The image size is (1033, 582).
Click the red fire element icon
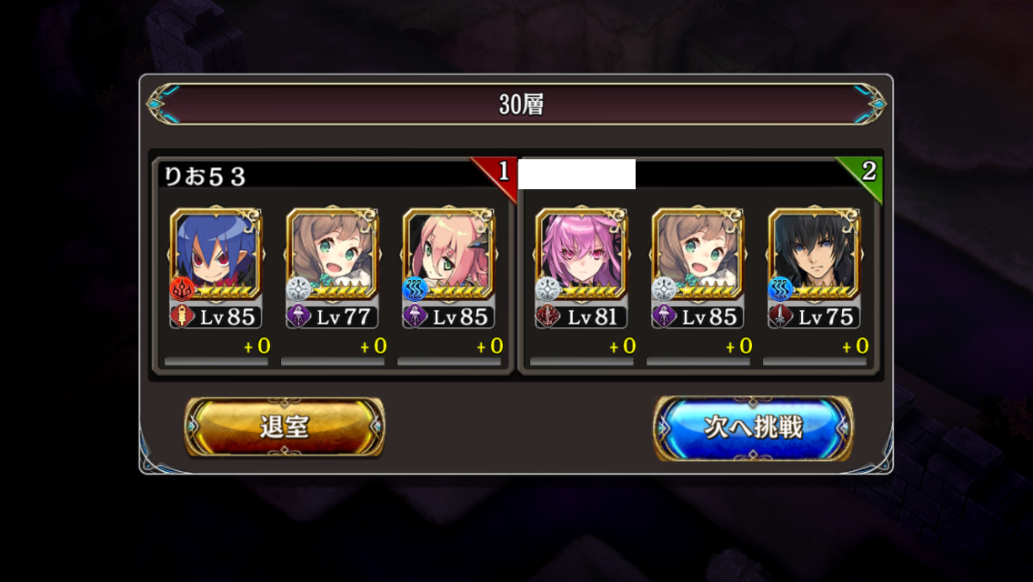tap(182, 288)
